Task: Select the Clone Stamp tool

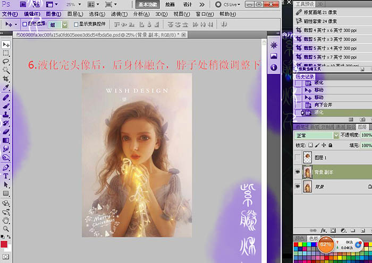Action: [x=6, y=115]
